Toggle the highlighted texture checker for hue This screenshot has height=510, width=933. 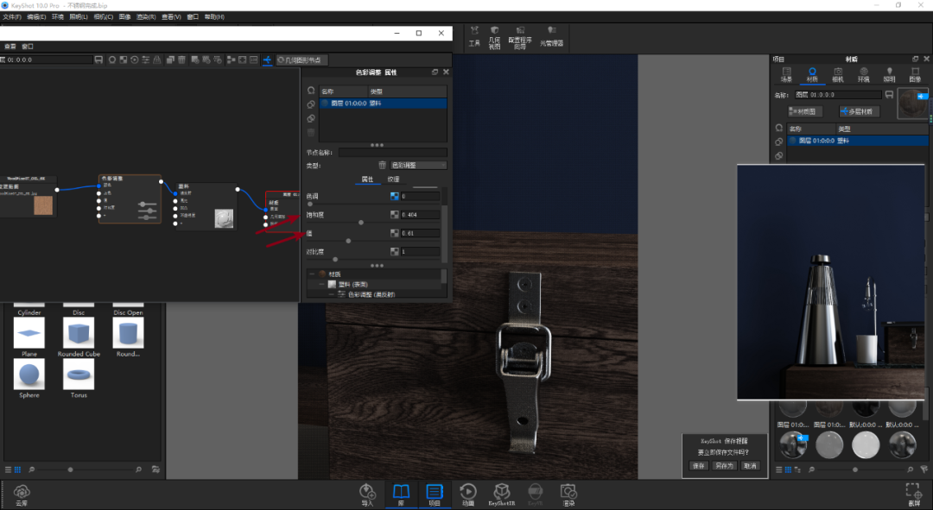pyautogui.click(x=395, y=196)
